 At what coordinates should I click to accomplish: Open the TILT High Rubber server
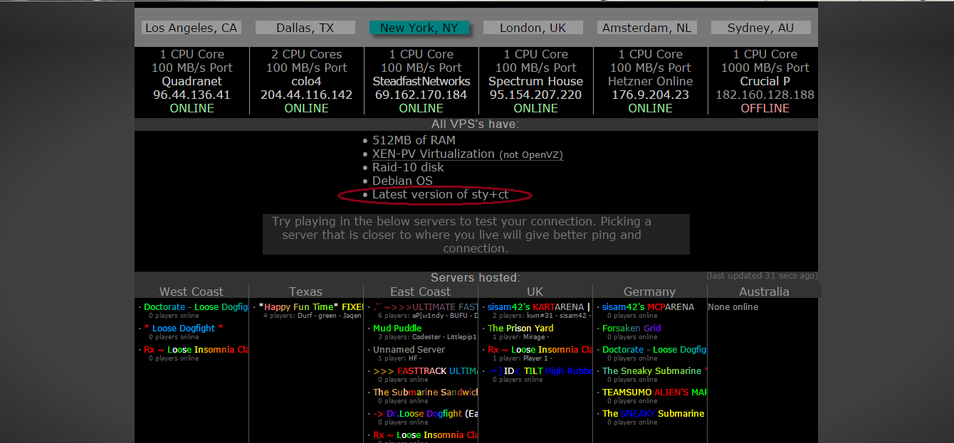(540, 371)
